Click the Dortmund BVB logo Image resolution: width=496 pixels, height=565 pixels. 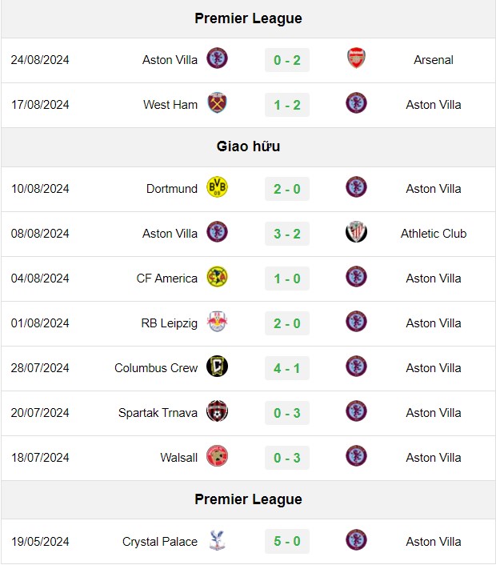click(x=217, y=187)
